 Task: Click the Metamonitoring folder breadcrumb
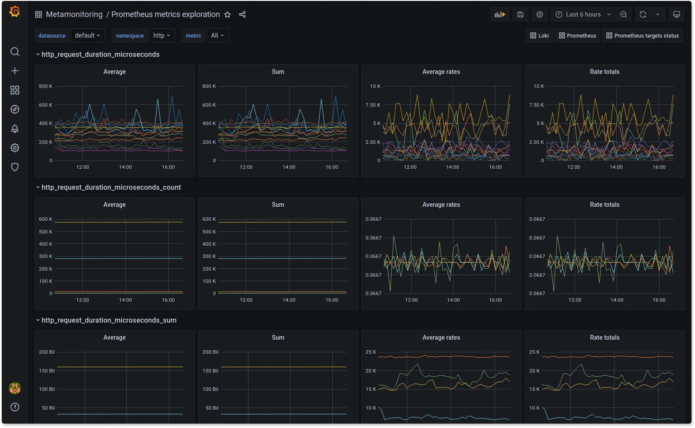[x=74, y=14]
